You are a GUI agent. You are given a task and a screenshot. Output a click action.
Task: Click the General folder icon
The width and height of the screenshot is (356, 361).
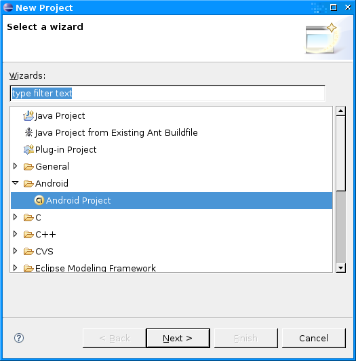coord(28,166)
